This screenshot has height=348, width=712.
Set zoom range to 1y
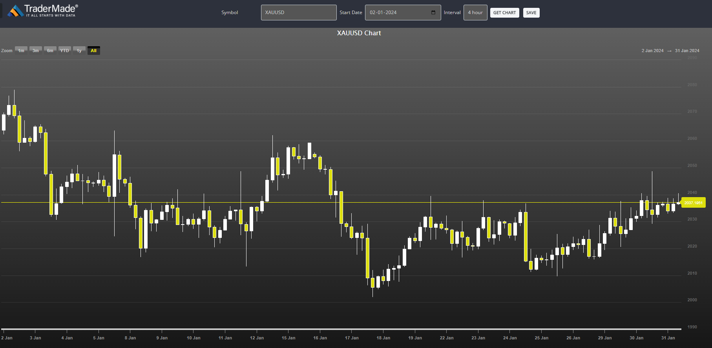[x=79, y=51]
